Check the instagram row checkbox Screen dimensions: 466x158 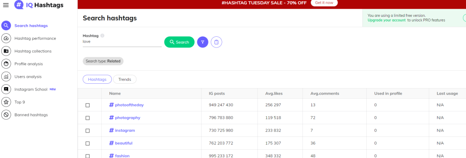click(x=88, y=131)
